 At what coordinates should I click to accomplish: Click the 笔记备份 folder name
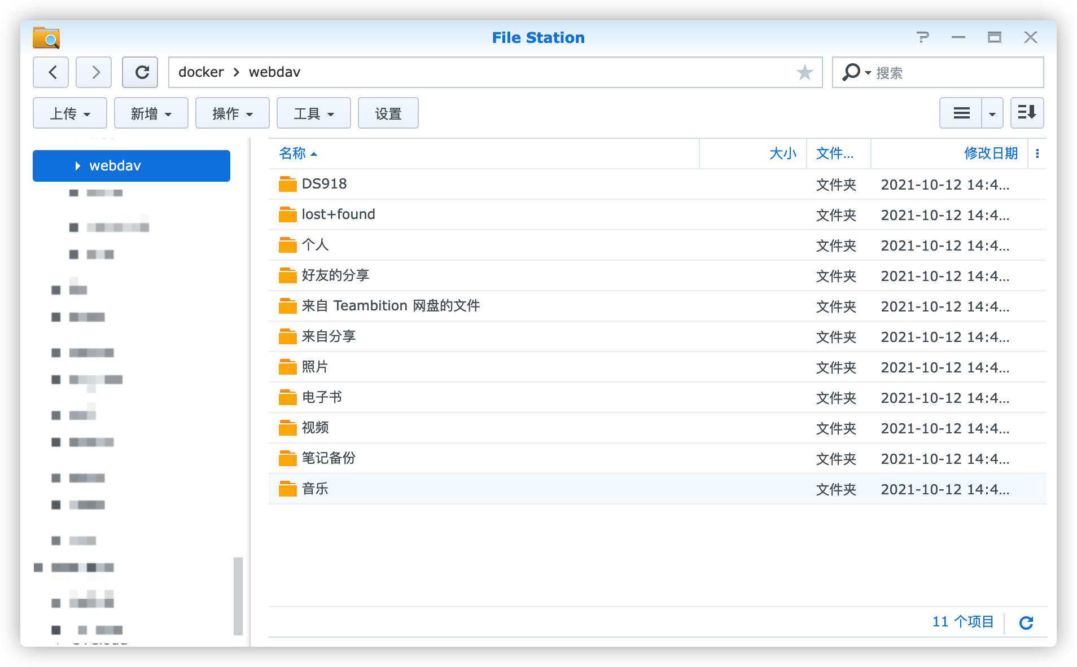[x=329, y=458]
